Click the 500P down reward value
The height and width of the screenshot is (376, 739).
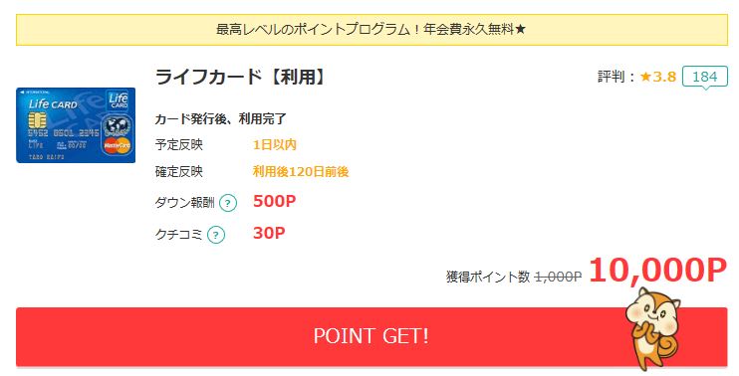coord(274,201)
